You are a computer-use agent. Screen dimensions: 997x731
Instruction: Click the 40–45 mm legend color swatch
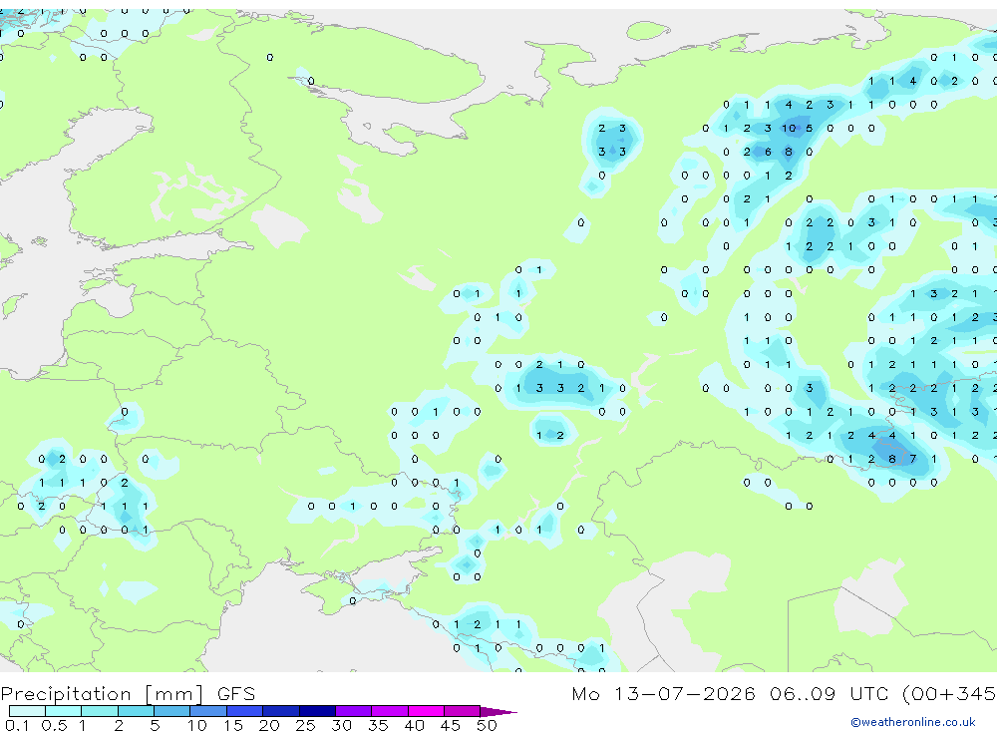click(x=426, y=711)
